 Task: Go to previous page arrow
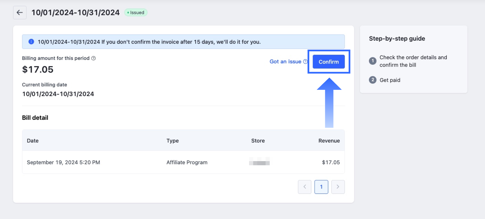[x=305, y=187]
